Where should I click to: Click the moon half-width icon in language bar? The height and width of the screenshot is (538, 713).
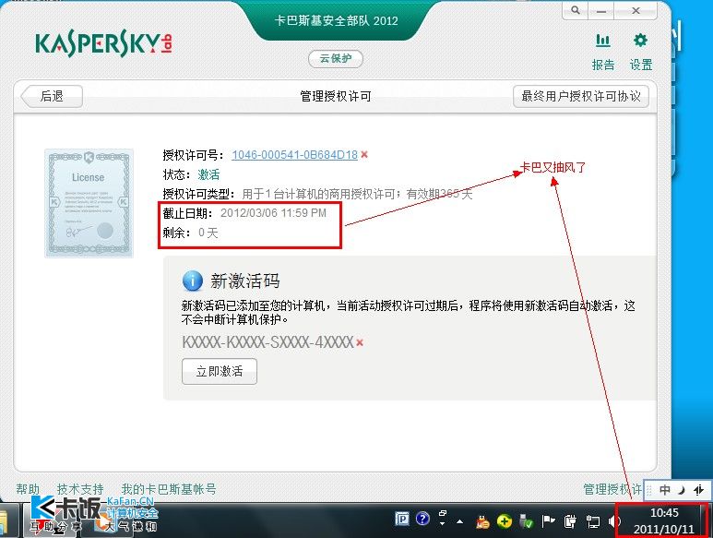click(681, 490)
